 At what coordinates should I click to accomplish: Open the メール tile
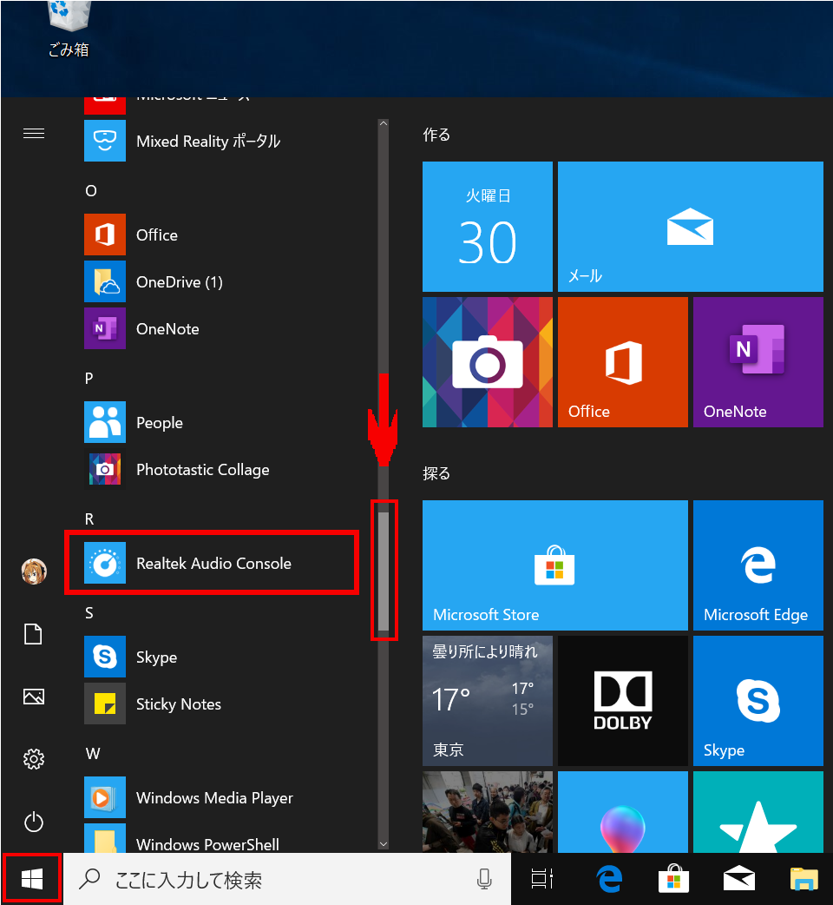(x=690, y=226)
